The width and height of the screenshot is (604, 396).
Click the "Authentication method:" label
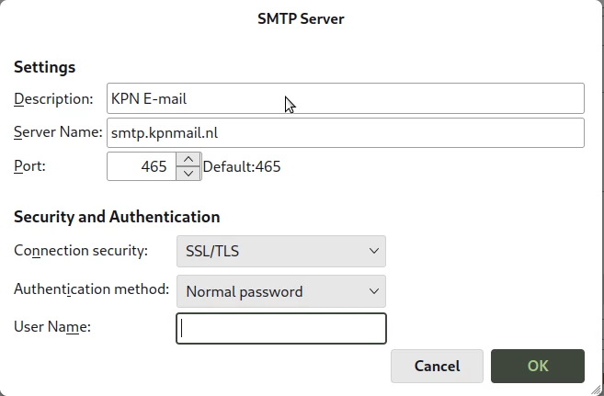click(91, 289)
